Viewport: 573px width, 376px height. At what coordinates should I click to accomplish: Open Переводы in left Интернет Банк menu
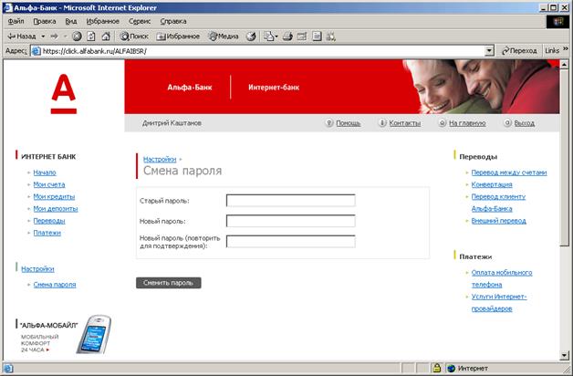point(49,221)
